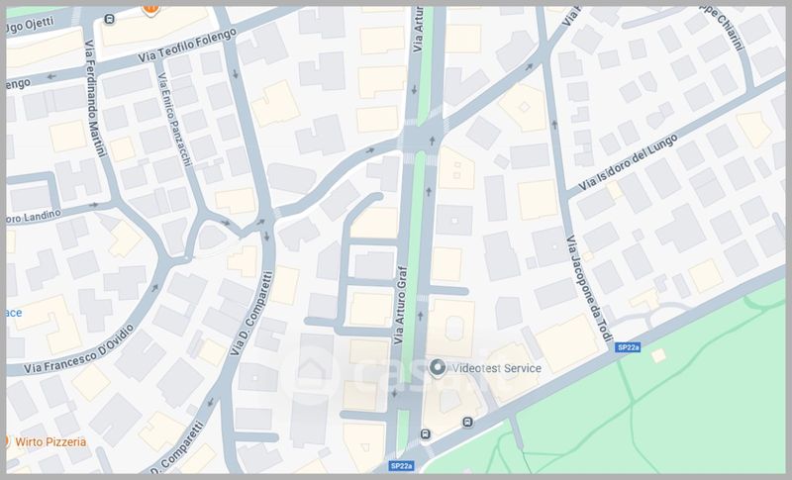This screenshot has width=792, height=480.
Task: Click the SP22a road shield at the map bottom
Action: coord(402,466)
